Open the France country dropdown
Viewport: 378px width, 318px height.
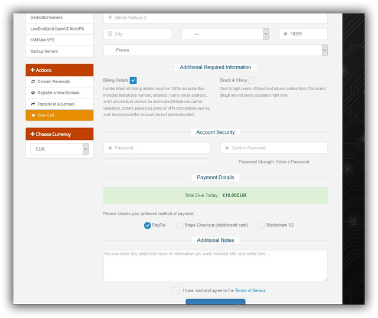coord(215,50)
